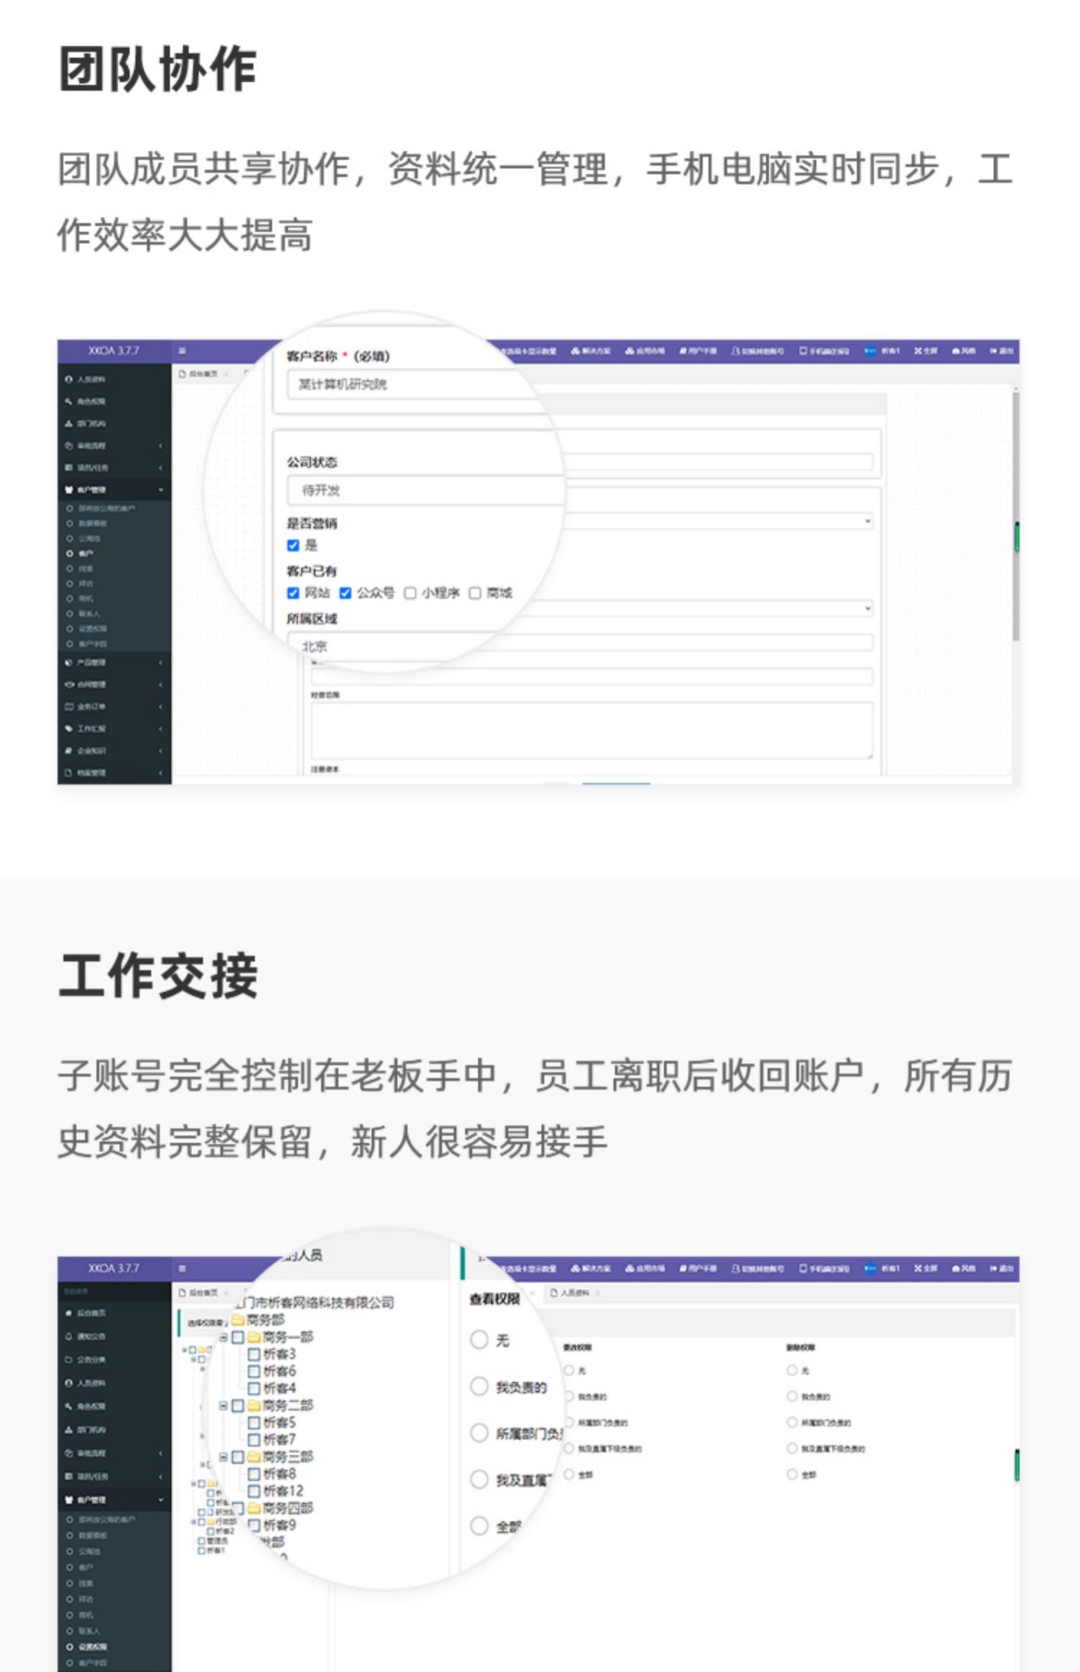The height and width of the screenshot is (1672, 1080).
Task: Open 后台首页 in the 工作交接 screenshot sidebar
Action: coord(85,1313)
